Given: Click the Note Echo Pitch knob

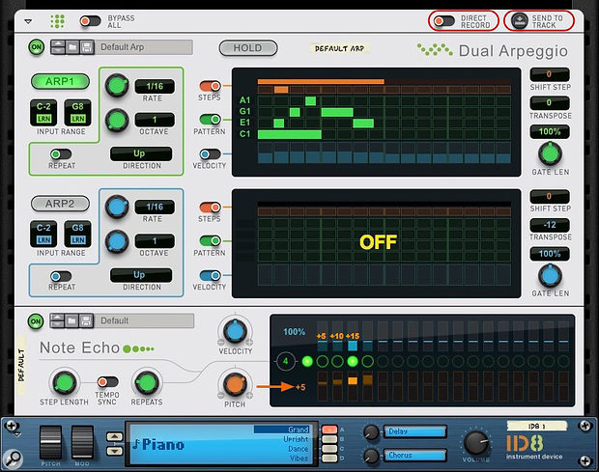Looking at the screenshot, I should coord(235,384).
